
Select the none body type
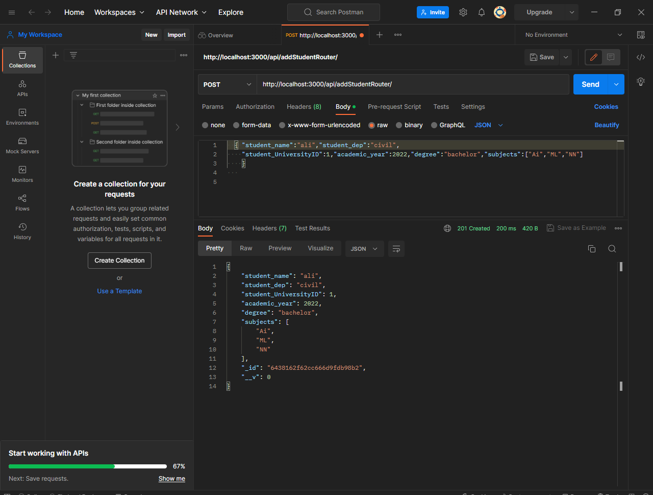point(213,125)
